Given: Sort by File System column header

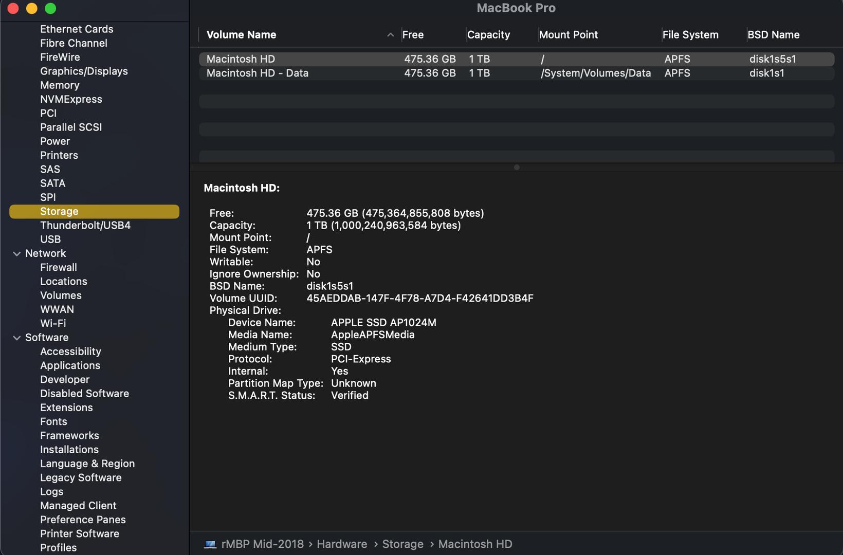Looking at the screenshot, I should [x=690, y=35].
